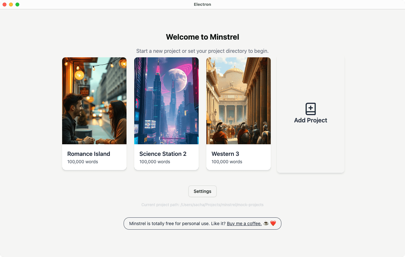This screenshot has height=257, width=405.
Task: Click the word count under Western 3
Action: pos(227,162)
